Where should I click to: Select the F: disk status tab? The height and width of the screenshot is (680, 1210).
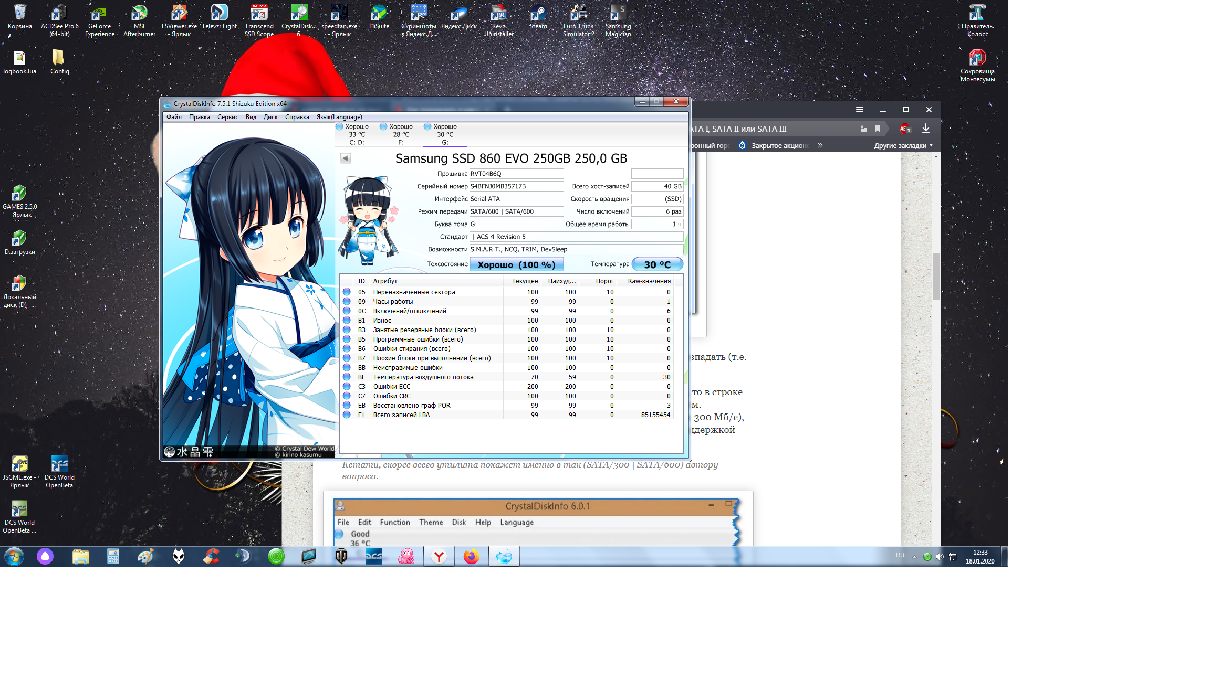[x=401, y=135]
